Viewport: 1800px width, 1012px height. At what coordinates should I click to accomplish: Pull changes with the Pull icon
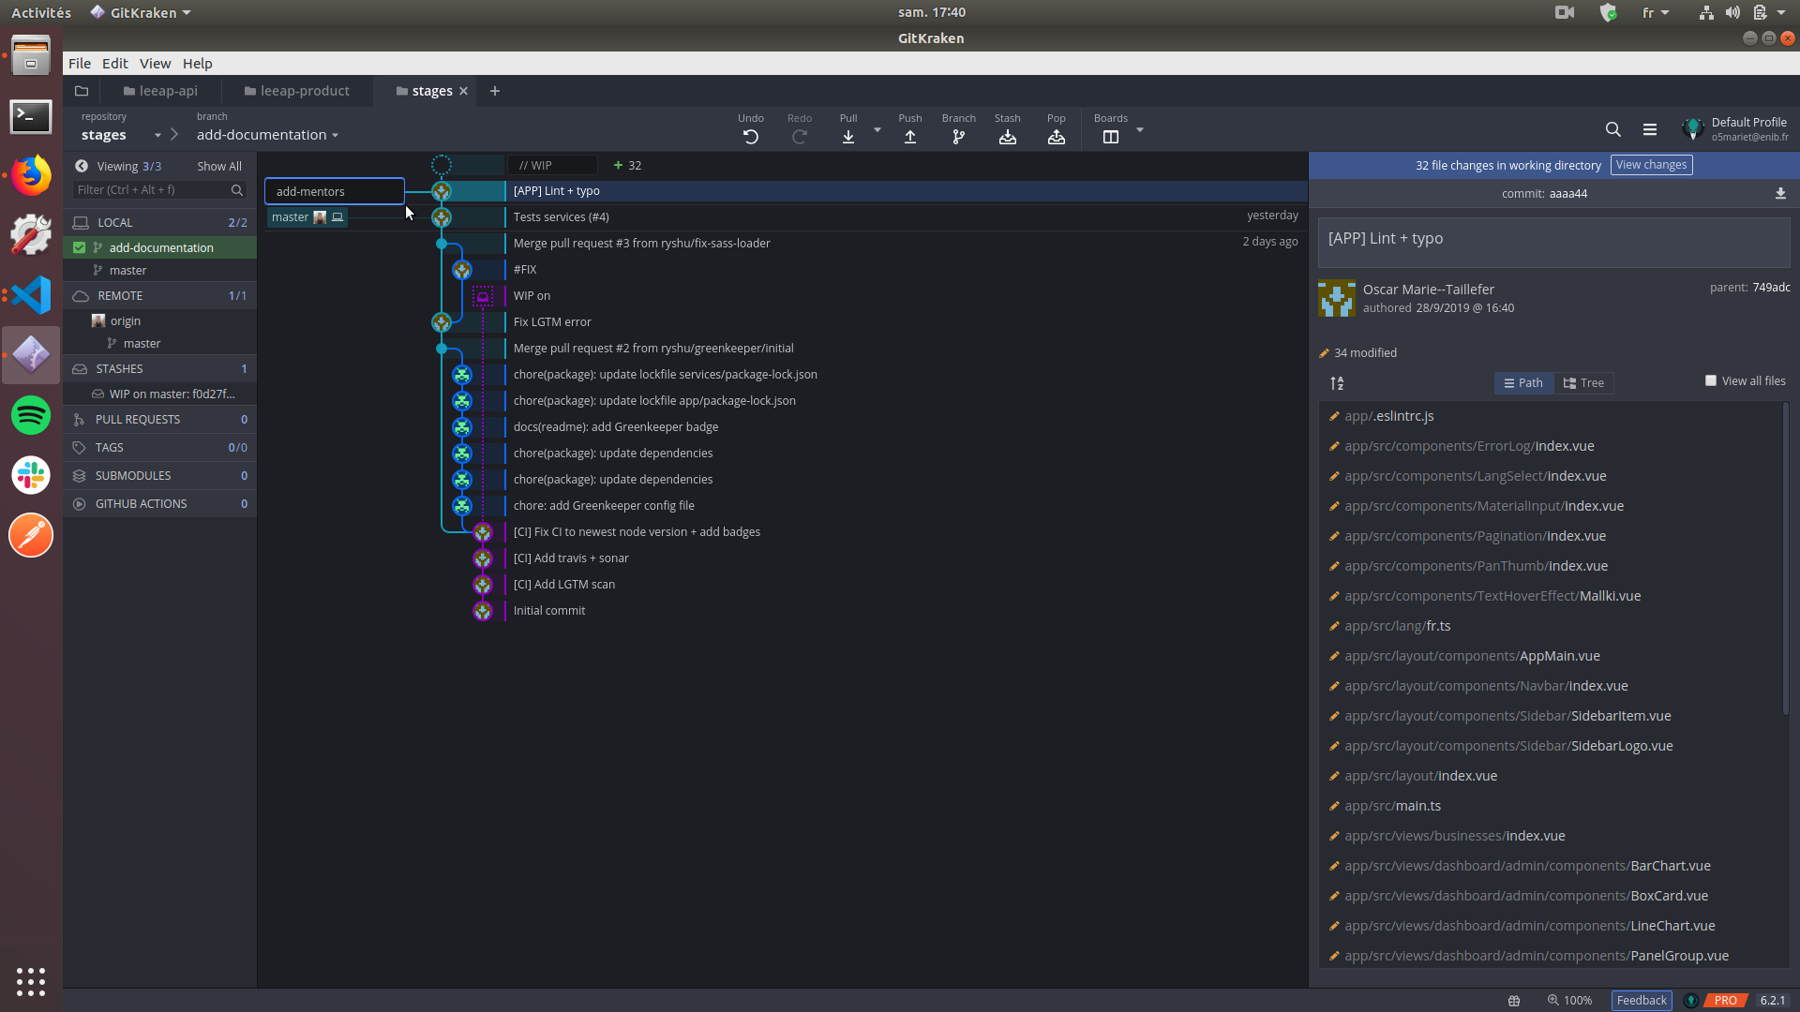click(x=848, y=137)
